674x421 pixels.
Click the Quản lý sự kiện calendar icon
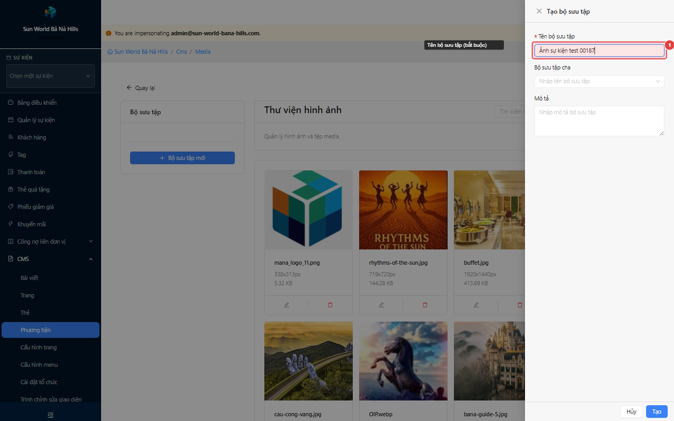[11, 120]
